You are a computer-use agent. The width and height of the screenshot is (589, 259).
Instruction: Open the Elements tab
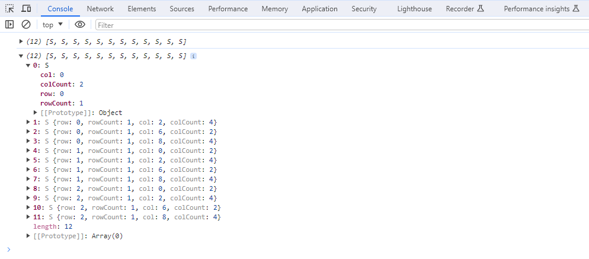pyautogui.click(x=142, y=9)
